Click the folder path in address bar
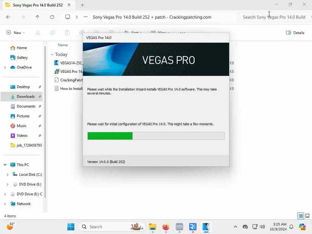312x234 pixels. [x=152, y=17]
